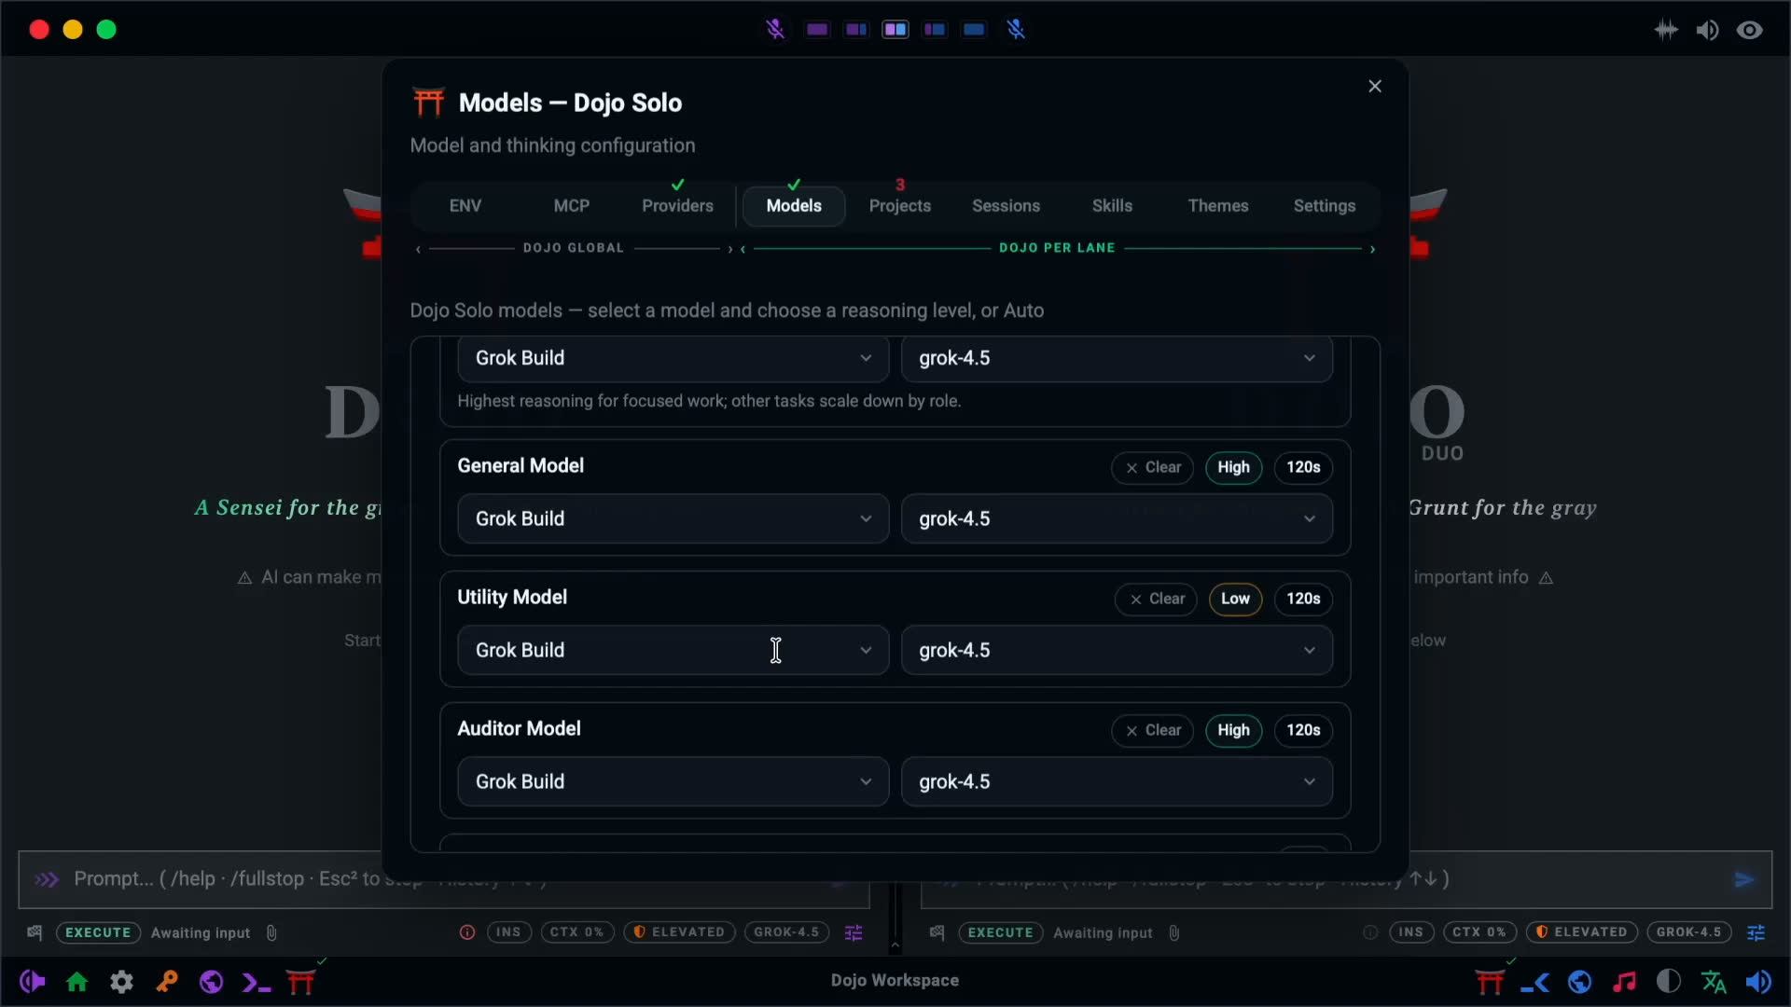Click the right pane paperclip attachment icon
Image resolution: width=1791 pixels, height=1007 pixels.
[x=1173, y=932]
